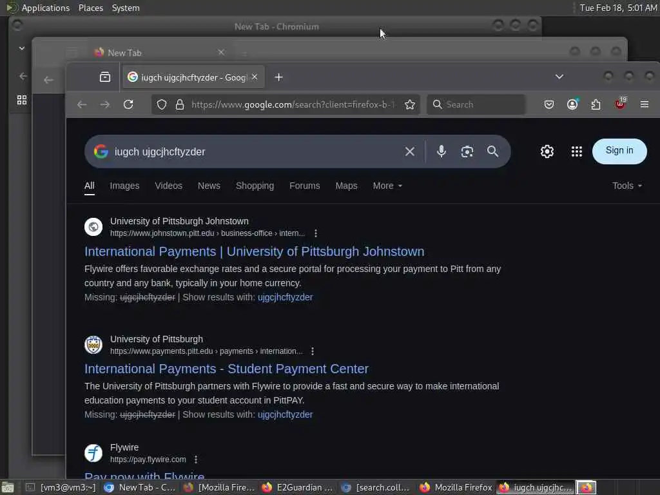660x495 pixels.
Task: Expand the More search filters dropdown
Action: 387,186
